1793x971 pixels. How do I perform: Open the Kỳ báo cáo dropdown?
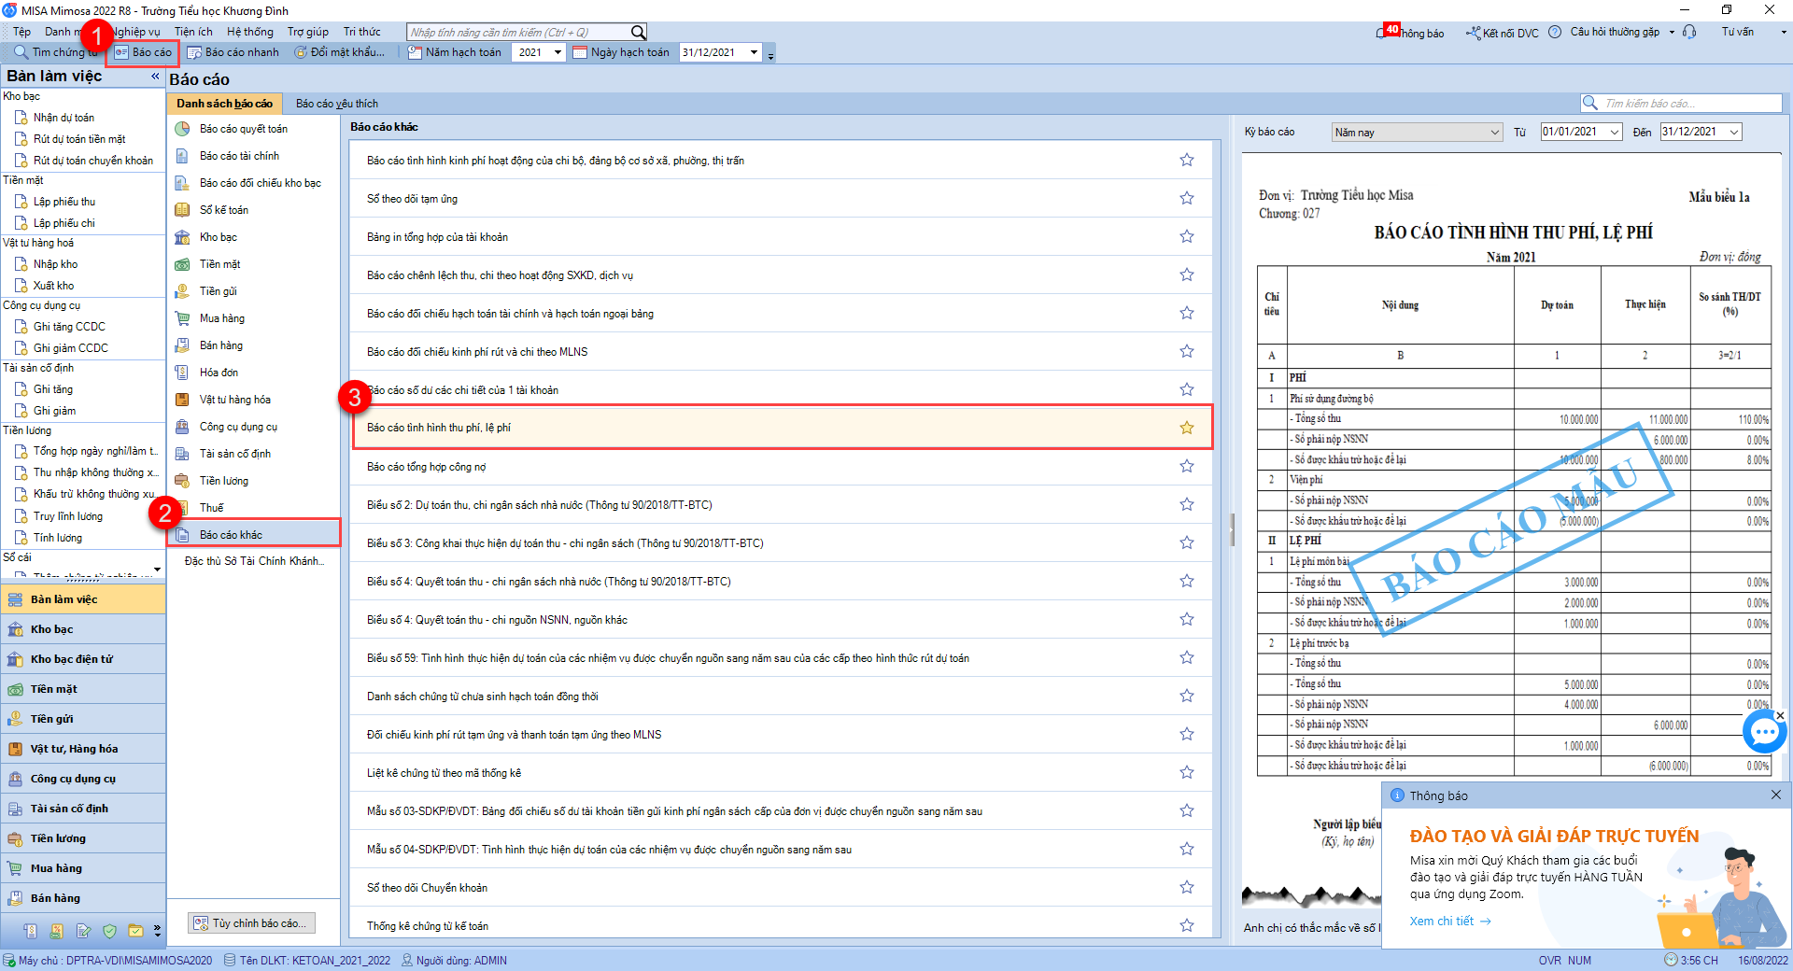pos(1494,133)
